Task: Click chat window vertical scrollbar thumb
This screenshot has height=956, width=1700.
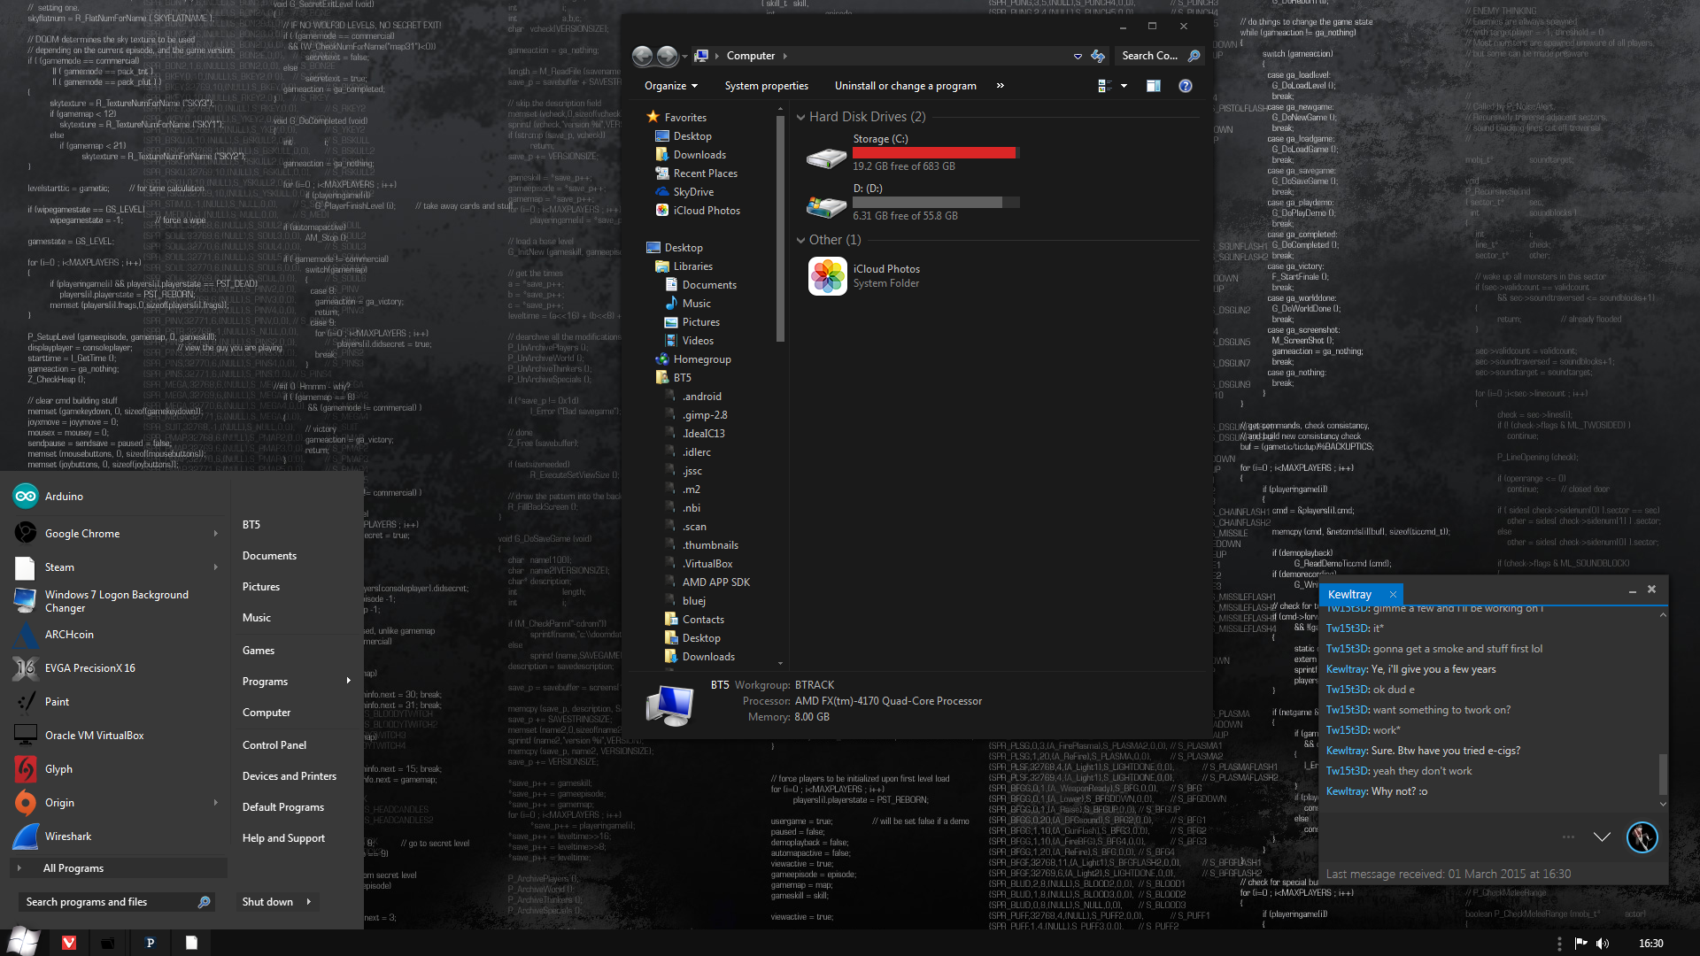Action: [1663, 775]
